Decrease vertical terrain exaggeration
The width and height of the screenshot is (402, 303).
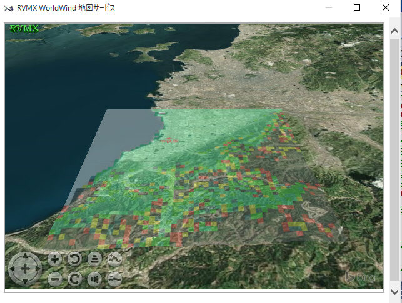coord(114,279)
